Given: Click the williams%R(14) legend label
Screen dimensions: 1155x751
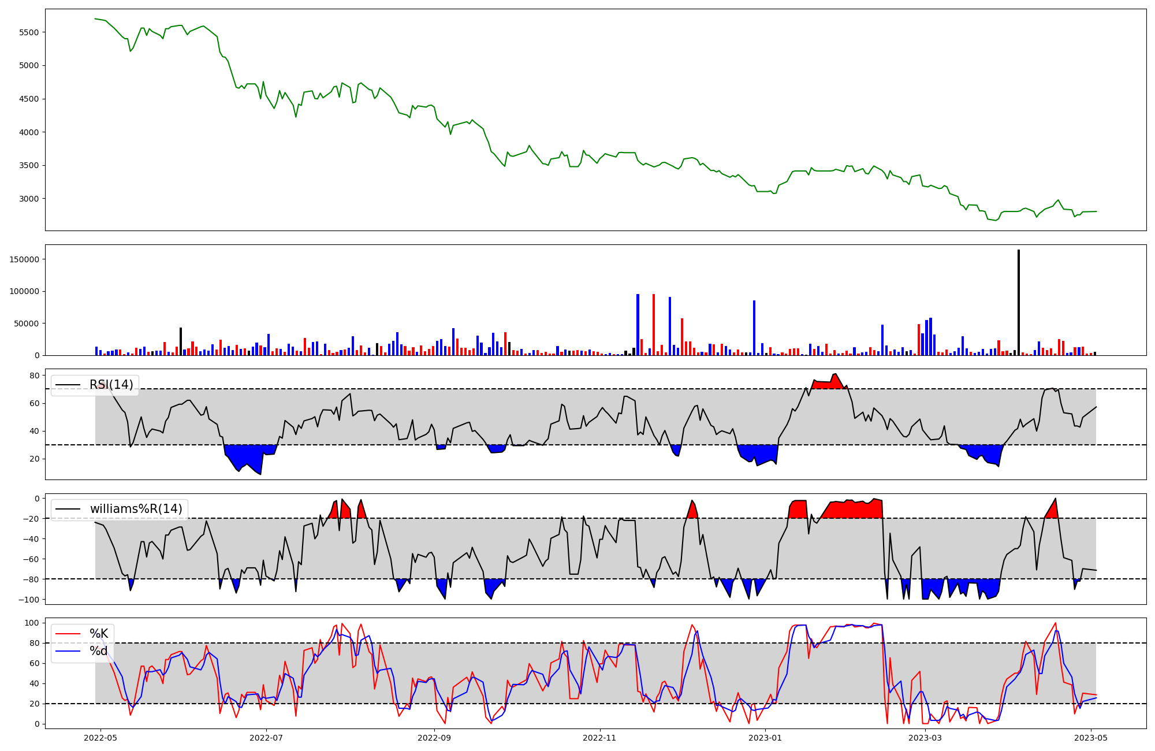Looking at the screenshot, I should [136, 509].
